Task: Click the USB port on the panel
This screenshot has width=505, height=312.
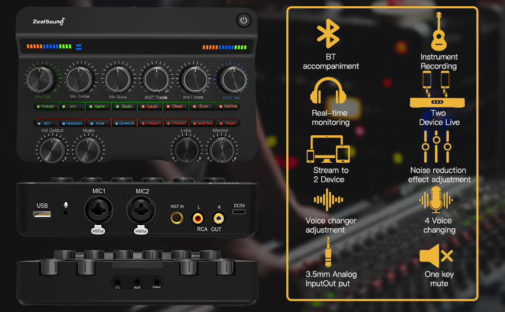Action: coord(42,214)
